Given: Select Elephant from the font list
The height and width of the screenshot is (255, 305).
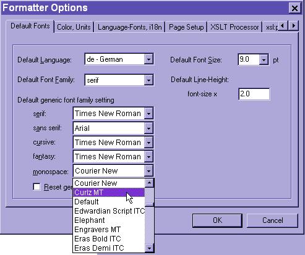Looking at the screenshot, I should (x=109, y=220).
